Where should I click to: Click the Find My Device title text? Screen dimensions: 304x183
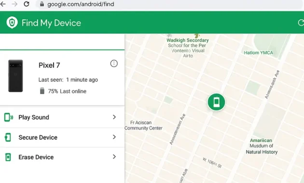pos(51,23)
